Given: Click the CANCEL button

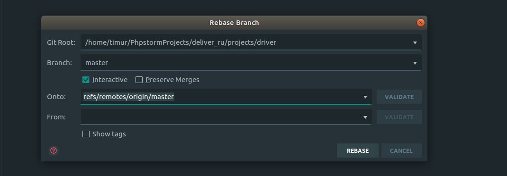Looking at the screenshot, I should (401, 151).
